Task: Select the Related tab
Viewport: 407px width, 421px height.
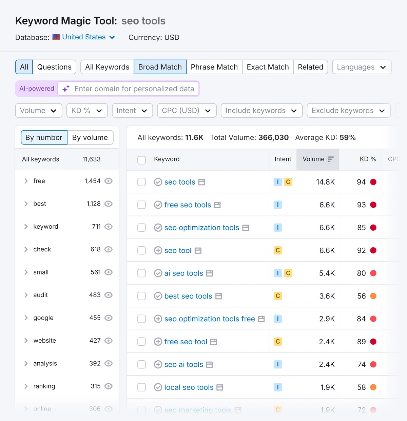Action: pyautogui.click(x=311, y=67)
